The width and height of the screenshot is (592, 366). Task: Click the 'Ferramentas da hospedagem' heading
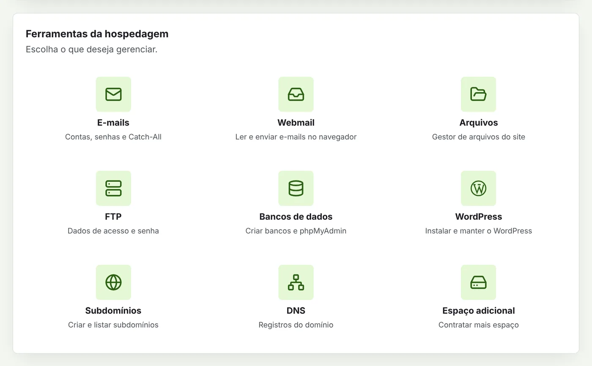tap(97, 34)
